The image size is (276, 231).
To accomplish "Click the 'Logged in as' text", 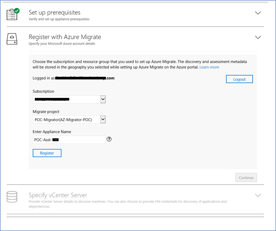I will click(44, 78).
